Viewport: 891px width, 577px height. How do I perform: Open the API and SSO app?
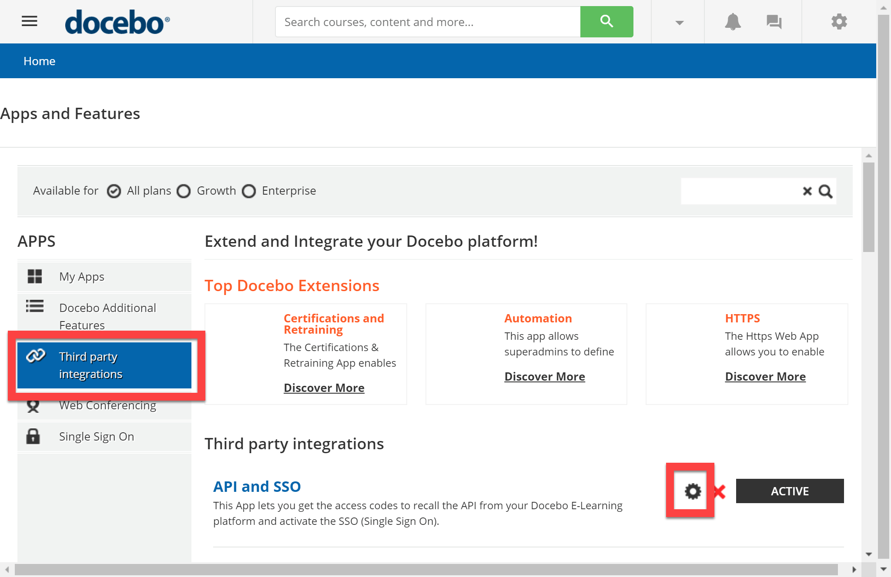(257, 487)
